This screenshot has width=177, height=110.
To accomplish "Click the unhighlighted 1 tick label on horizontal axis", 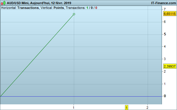I will point(74,108).
